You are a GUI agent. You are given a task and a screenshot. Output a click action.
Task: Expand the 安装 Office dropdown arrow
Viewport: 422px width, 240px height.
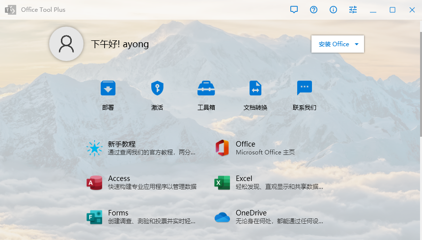[x=357, y=44]
